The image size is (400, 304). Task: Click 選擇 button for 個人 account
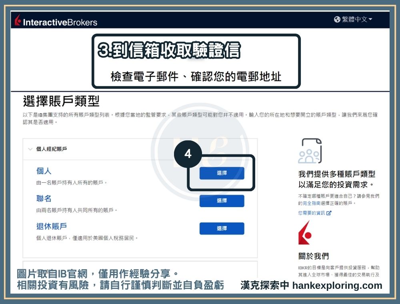(x=222, y=173)
